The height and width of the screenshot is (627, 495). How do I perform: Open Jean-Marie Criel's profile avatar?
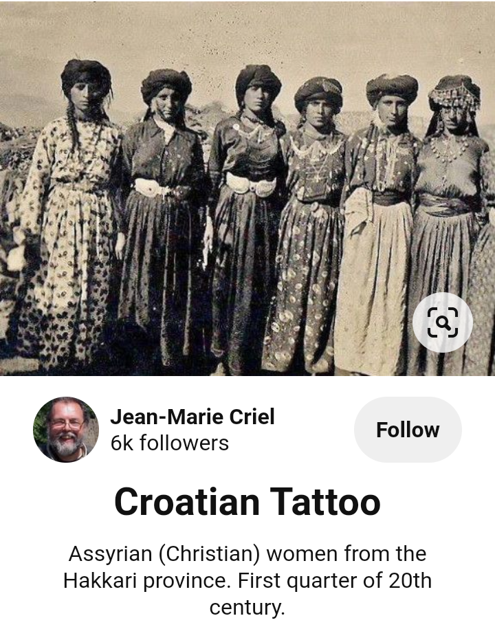coord(66,430)
